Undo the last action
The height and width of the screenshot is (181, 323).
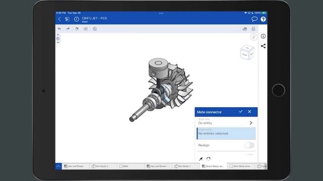[60, 29]
